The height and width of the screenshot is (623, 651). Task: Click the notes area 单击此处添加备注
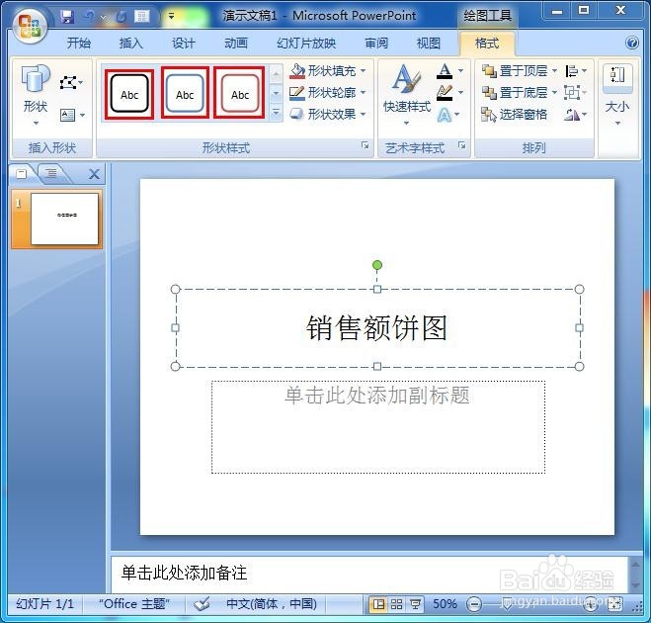tap(184, 573)
